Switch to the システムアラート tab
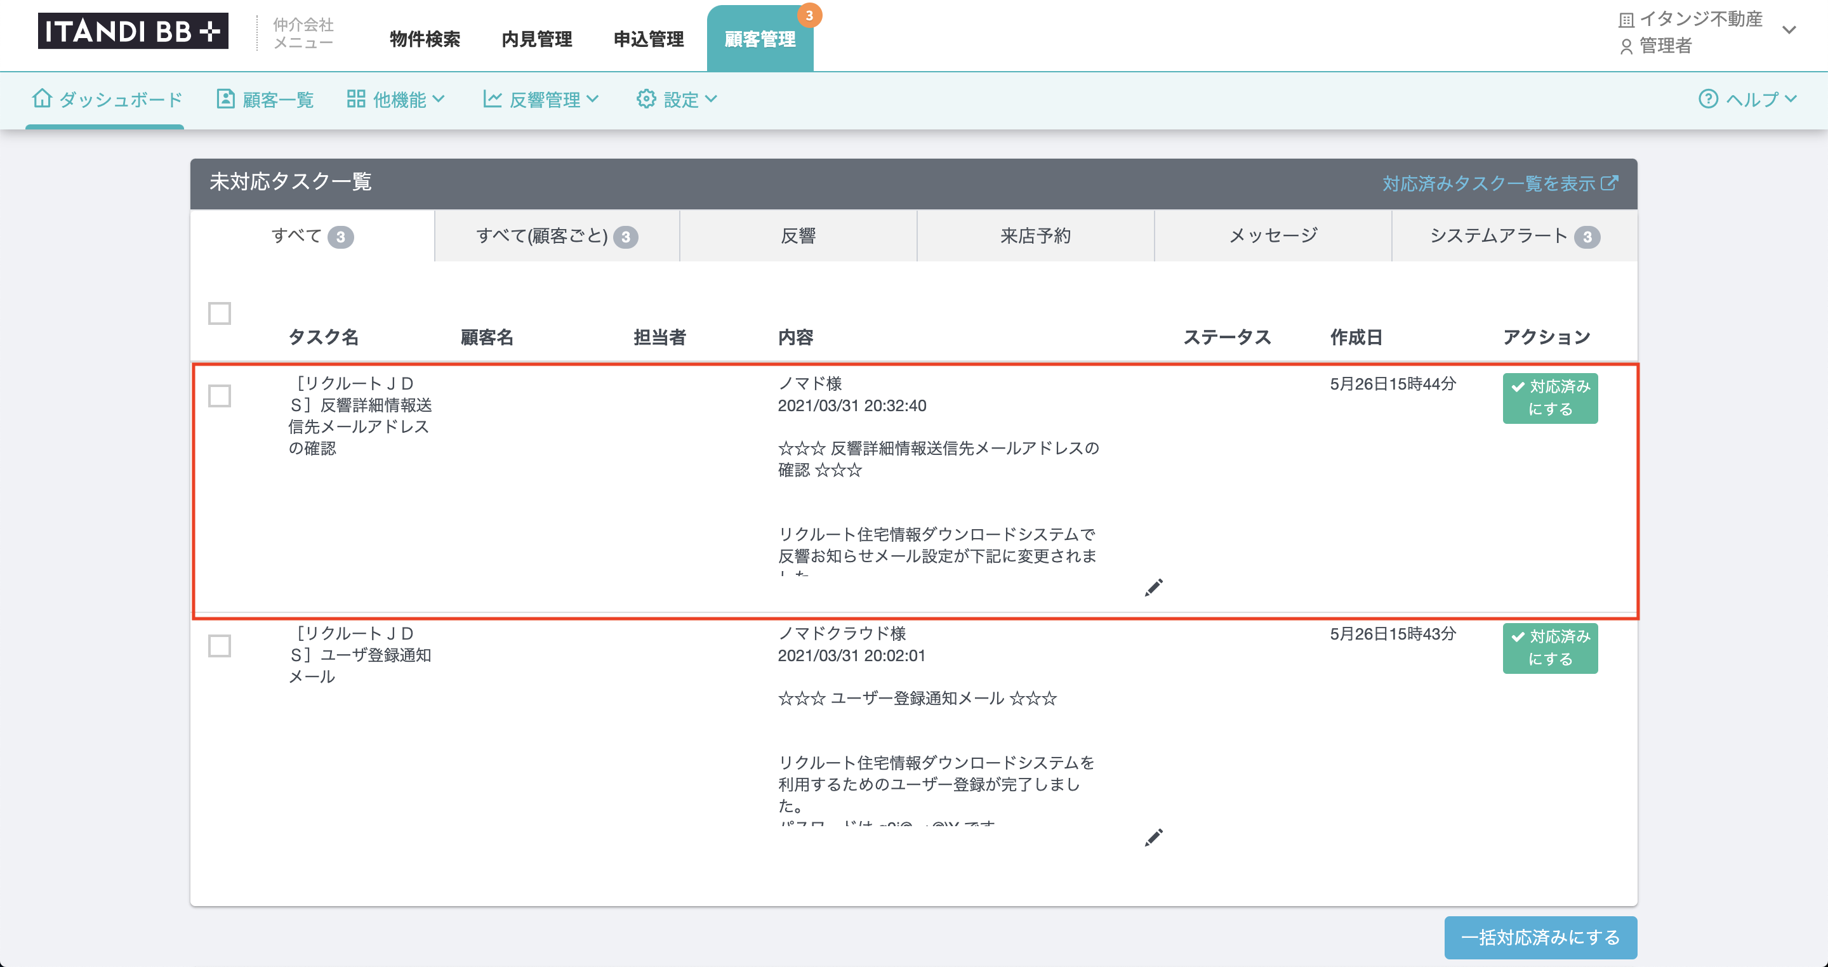This screenshot has height=967, width=1828. [1515, 235]
